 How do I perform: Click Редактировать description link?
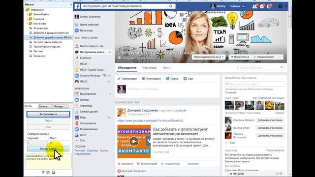[x=275, y=150]
